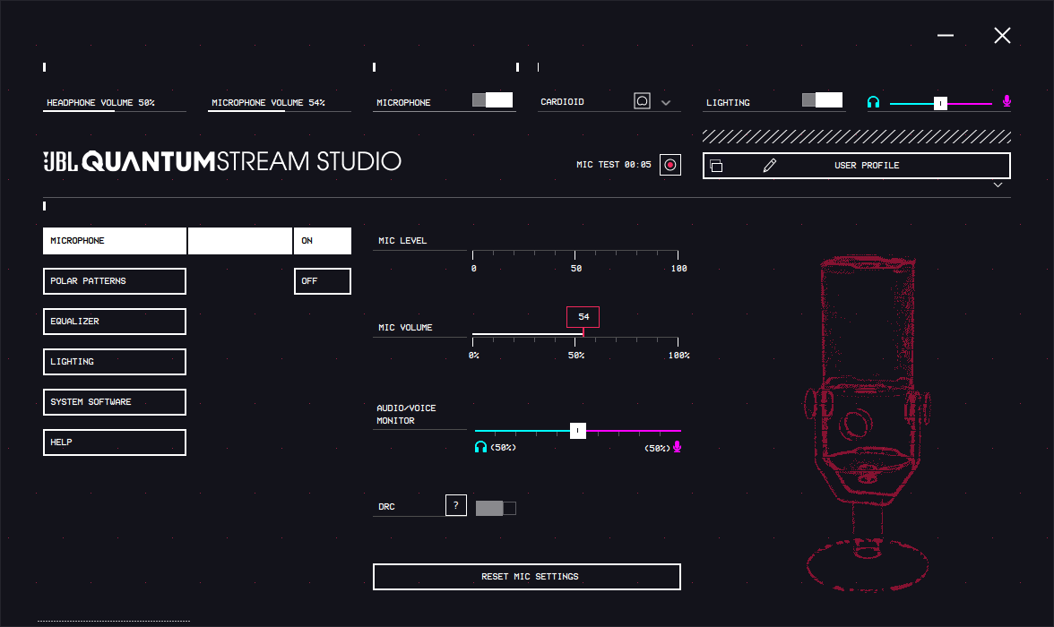Click the MIC TEST 00:05 timer text
The image size is (1054, 627).
click(614, 165)
